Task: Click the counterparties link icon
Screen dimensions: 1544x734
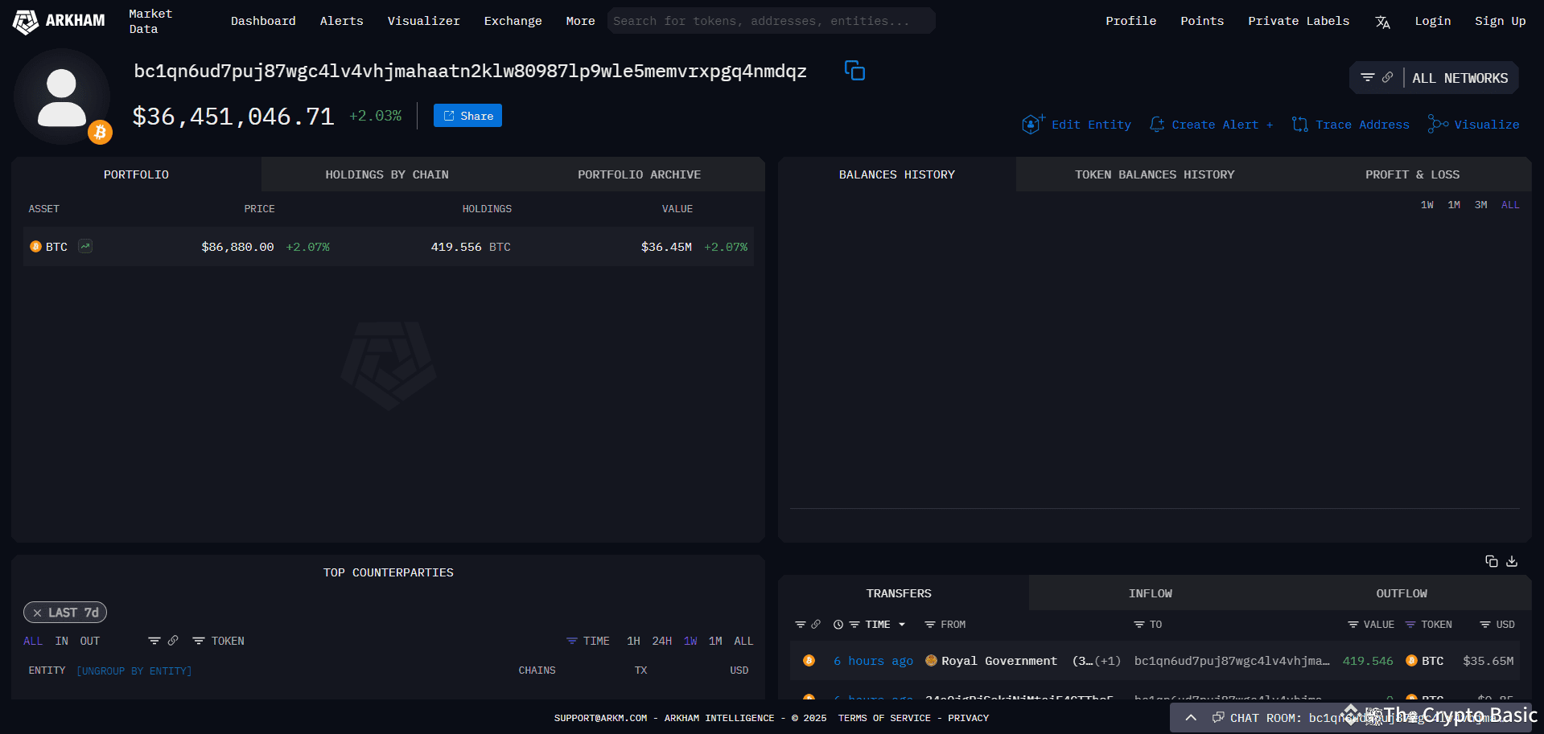Action: [x=173, y=641]
